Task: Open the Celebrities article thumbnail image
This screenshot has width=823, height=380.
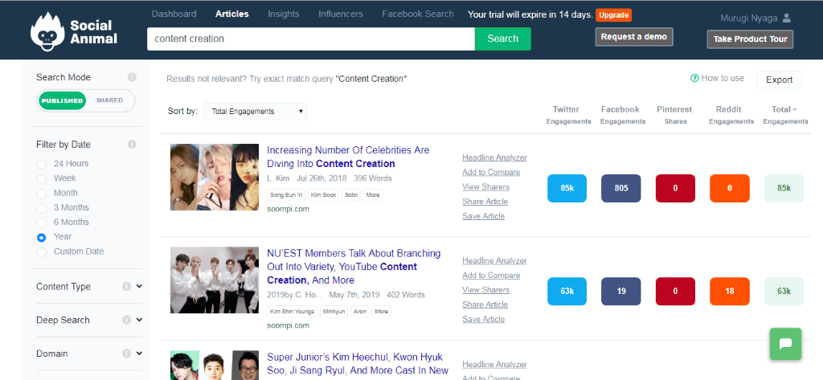Action: click(x=214, y=177)
